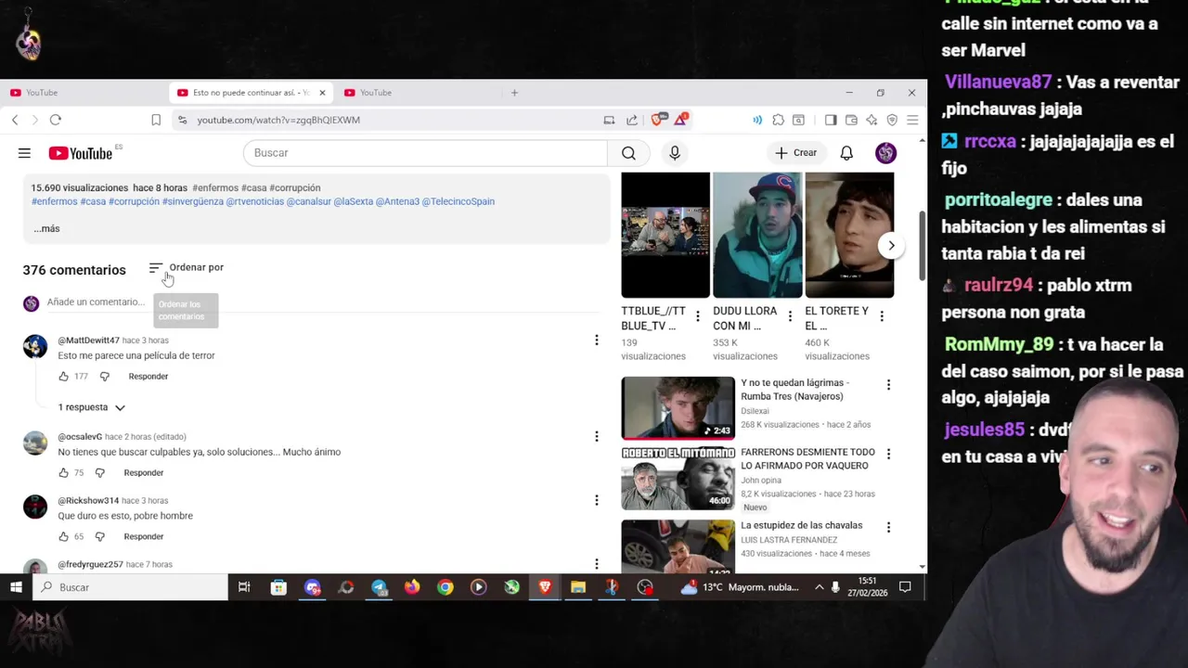Open Brave Shields lion icon
Image resolution: width=1188 pixels, height=668 pixels.
tap(658, 119)
